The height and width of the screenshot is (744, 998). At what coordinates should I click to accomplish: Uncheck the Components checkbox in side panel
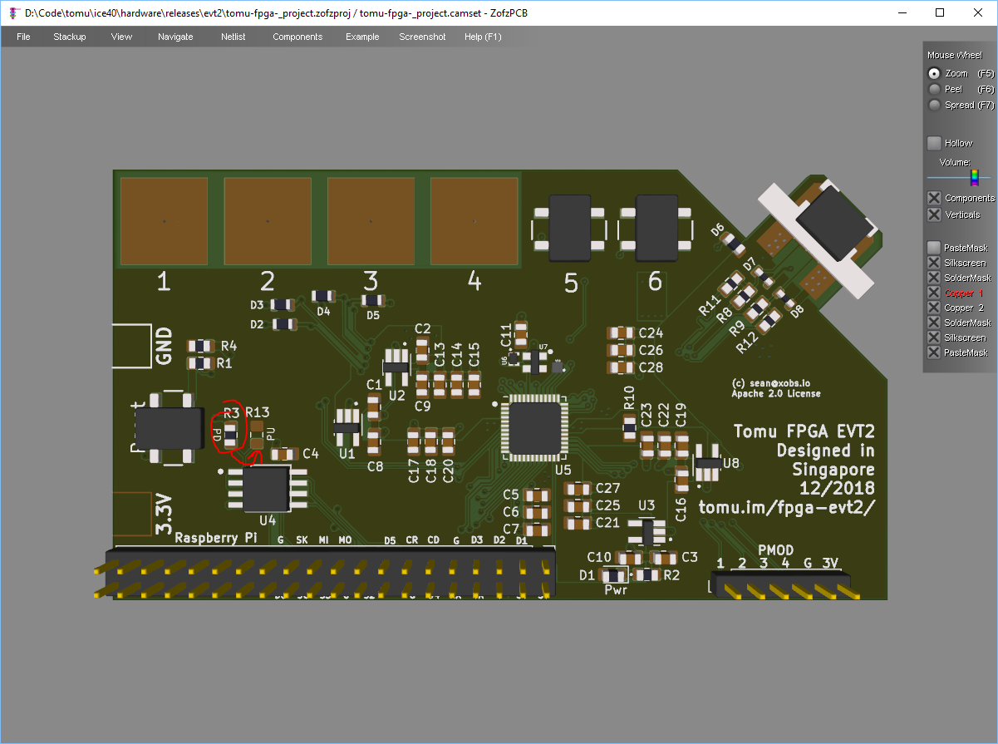point(935,198)
